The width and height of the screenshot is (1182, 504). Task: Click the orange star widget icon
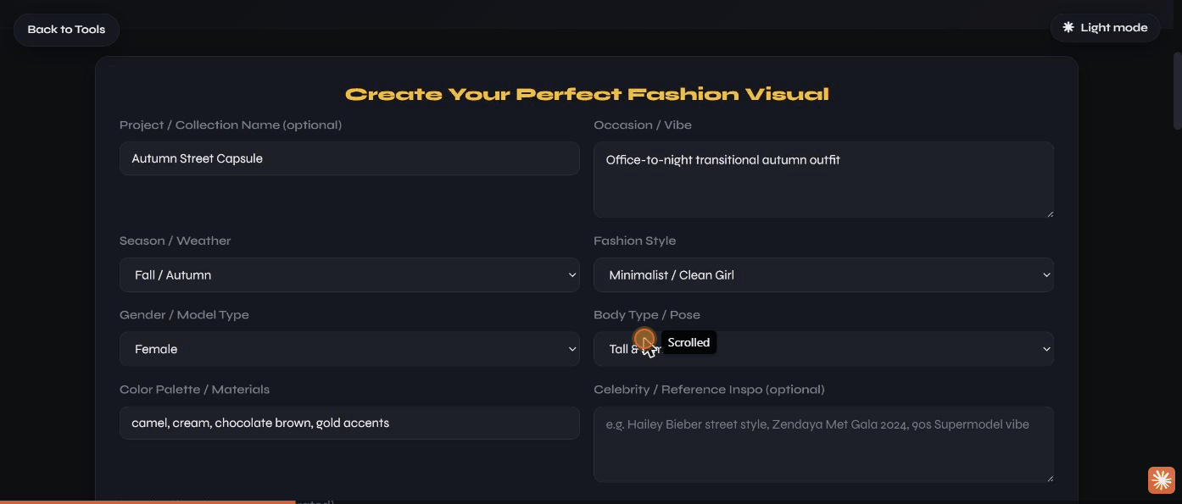click(1161, 480)
